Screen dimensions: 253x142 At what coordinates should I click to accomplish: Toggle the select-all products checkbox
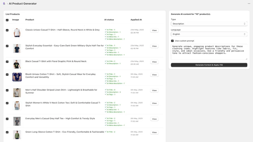point(7,20)
